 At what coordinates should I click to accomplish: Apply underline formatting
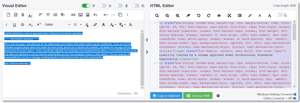point(14,24)
